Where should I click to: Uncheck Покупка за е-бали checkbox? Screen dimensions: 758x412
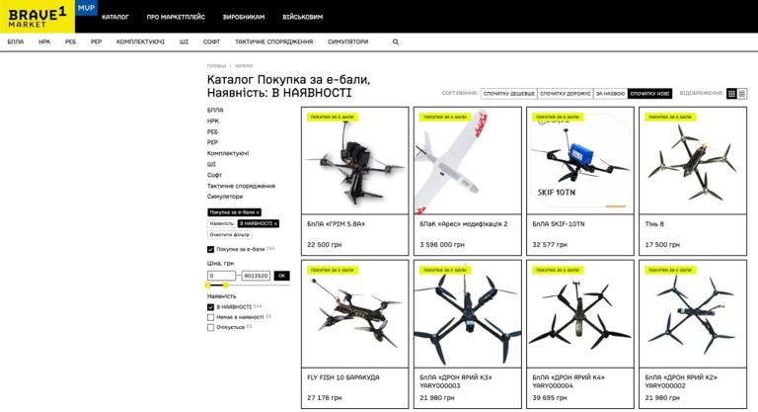(x=210, y=249)
